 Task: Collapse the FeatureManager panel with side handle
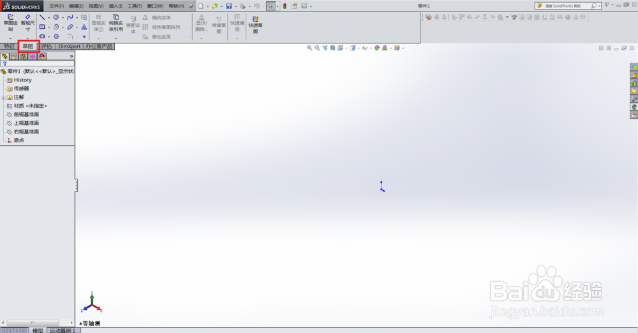tap(76, 186)
